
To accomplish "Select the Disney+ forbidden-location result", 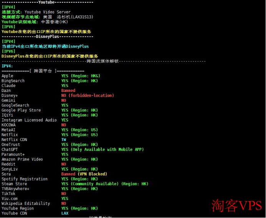I will (88, 95).
